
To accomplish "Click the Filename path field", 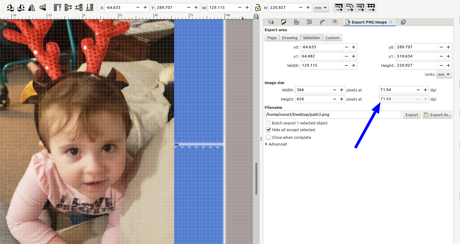I will 333,115.
